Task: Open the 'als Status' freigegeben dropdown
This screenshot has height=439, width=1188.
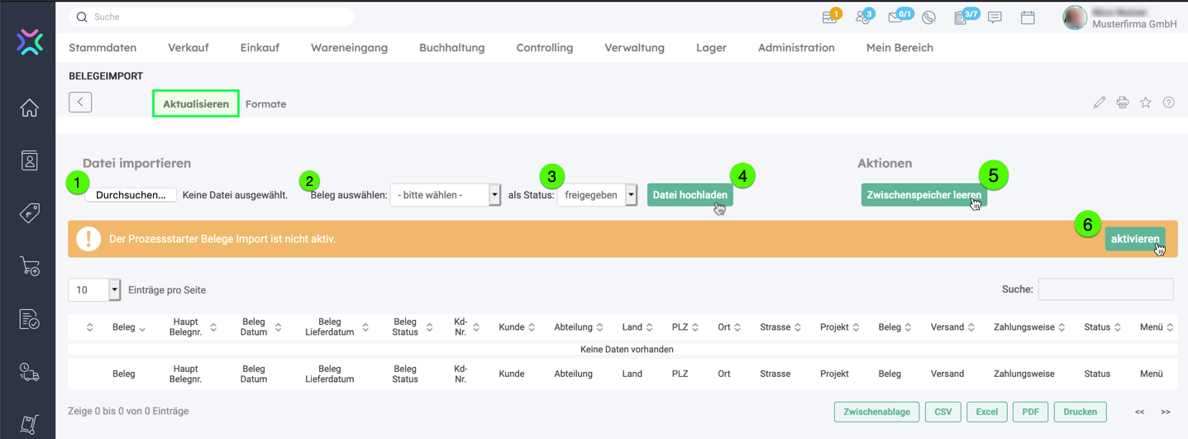Action: tap(597, 195)
